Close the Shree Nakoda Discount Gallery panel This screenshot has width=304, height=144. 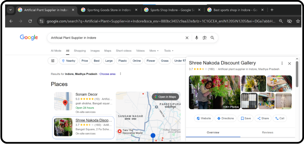tap(290, 63)
